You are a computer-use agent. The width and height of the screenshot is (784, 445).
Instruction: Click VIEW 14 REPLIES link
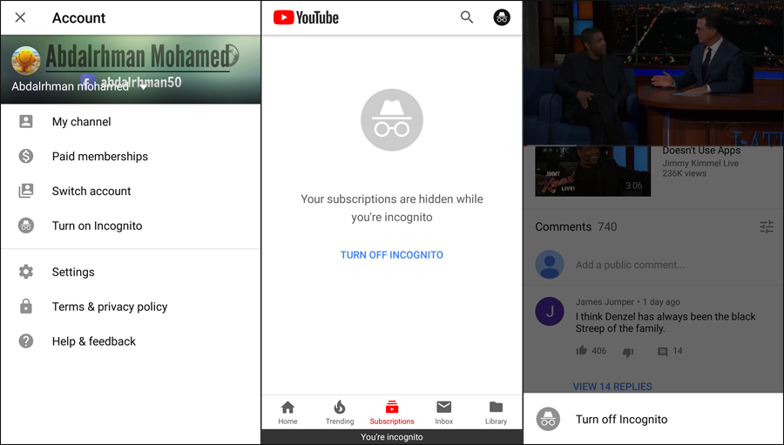click(x=612, y=387)
